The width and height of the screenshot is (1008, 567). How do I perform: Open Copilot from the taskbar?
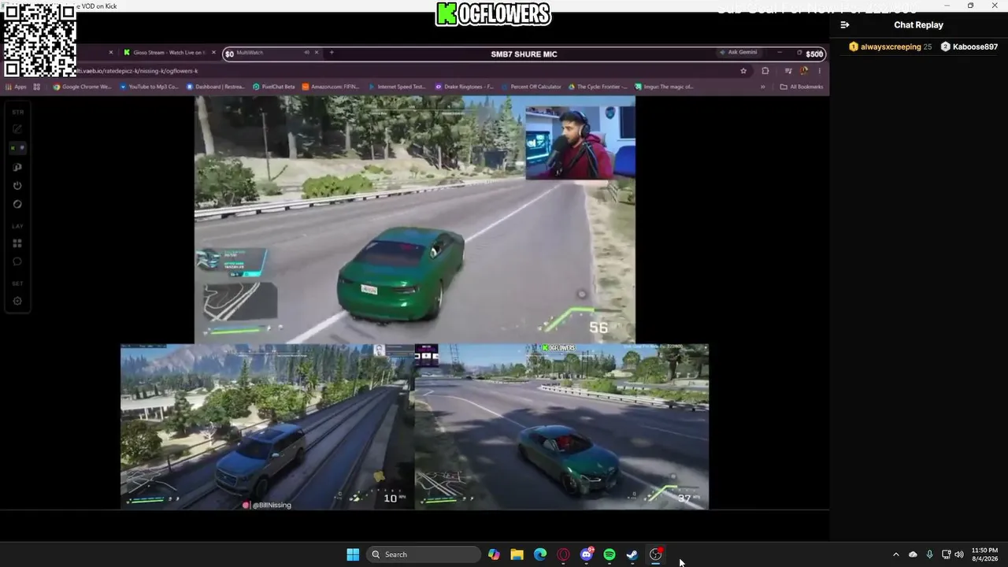pyautogui.click(x=494, y=554)
